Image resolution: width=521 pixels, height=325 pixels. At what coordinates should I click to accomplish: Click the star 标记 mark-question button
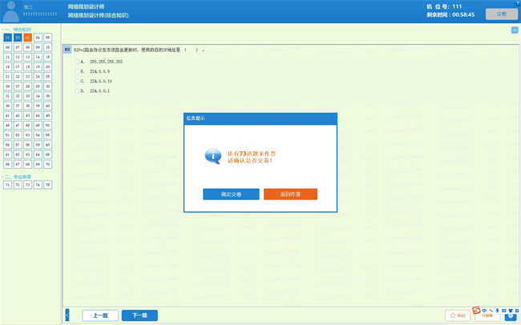click(x=458, y=315)
